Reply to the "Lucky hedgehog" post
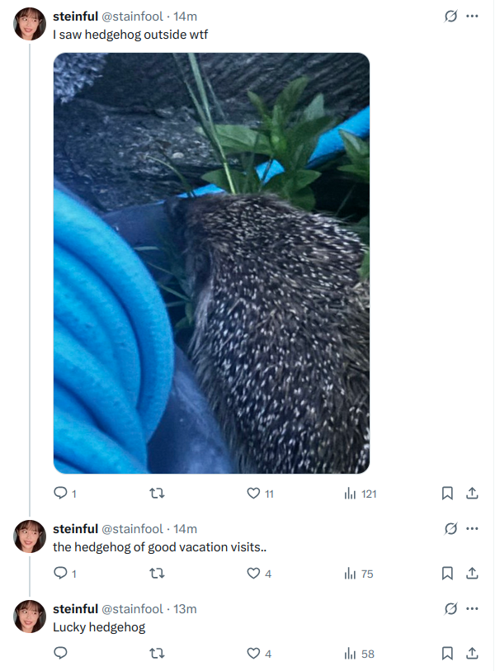The image size is (495, 671). point(60,653)
